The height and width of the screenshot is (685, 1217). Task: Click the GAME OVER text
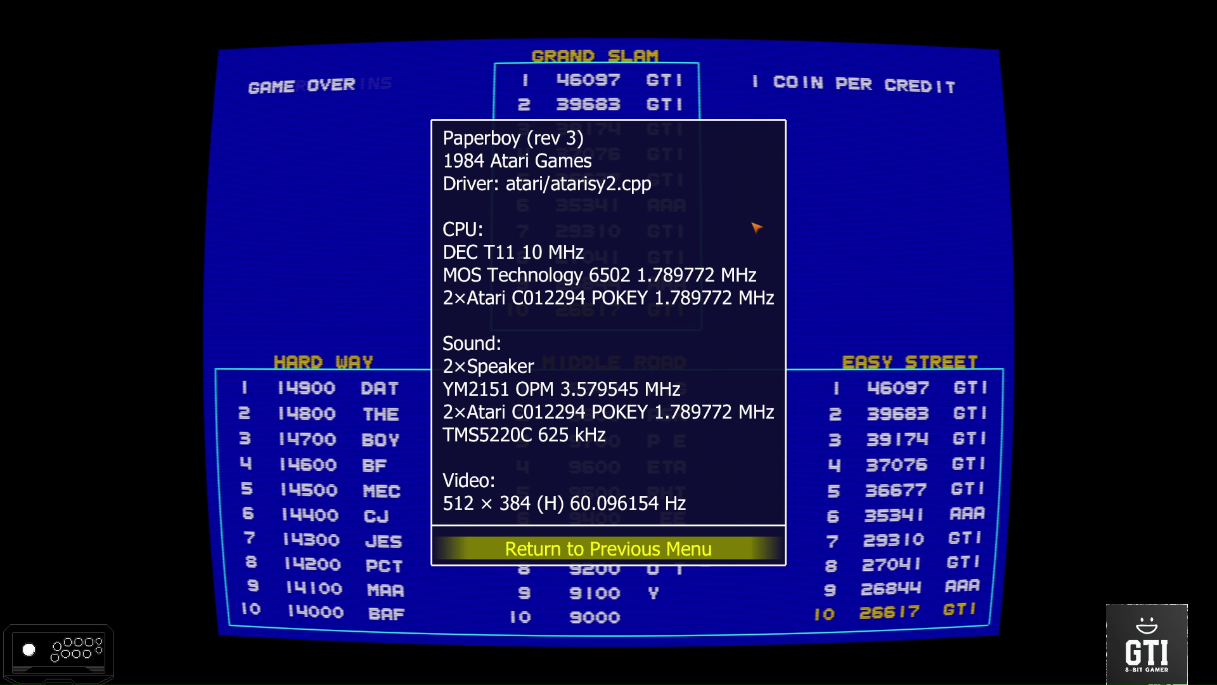pos(302,86)
